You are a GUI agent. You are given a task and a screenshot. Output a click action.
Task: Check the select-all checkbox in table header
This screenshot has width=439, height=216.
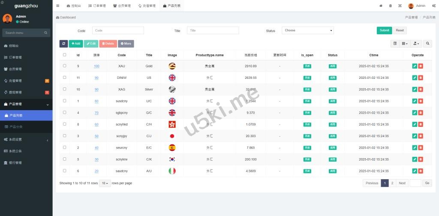[x=65, y=55]
